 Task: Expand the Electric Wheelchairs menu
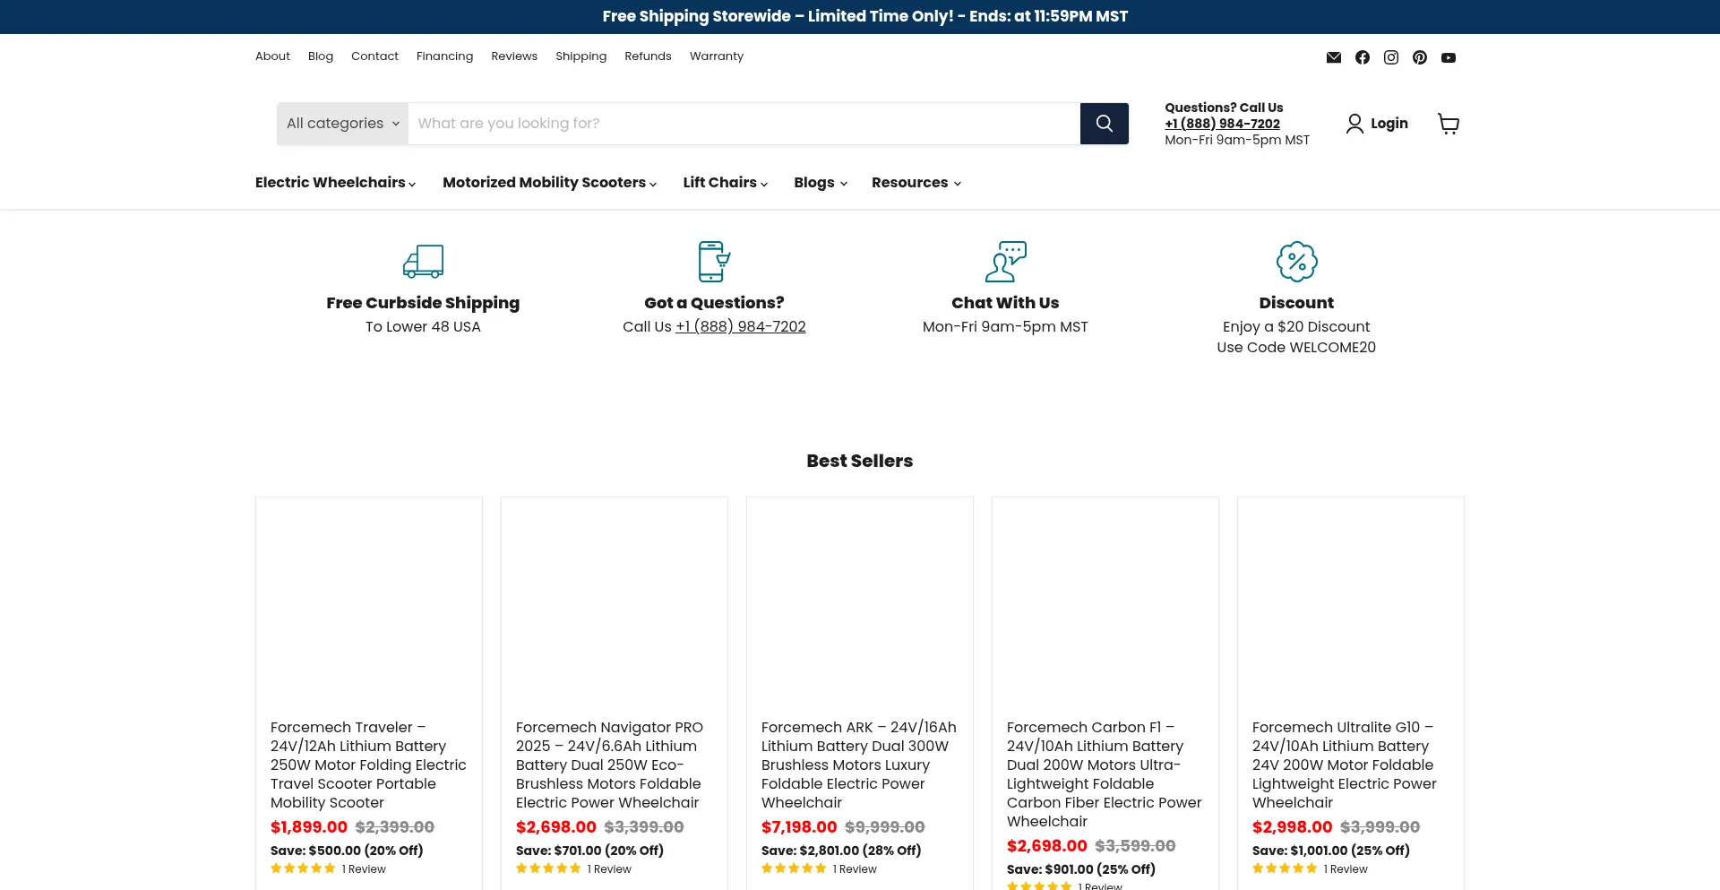335,183
